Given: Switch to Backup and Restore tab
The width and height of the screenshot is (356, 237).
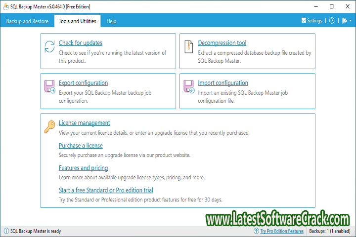Looking at the screenshot, I should point(27,21).
